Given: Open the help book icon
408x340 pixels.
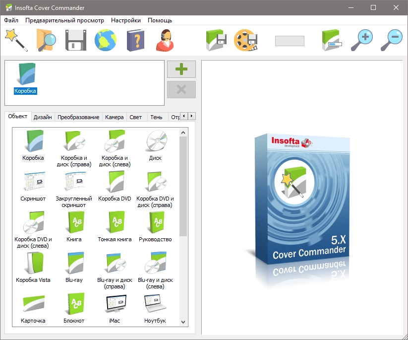Looking at the screenshot, I should click(x=135, y=40).
